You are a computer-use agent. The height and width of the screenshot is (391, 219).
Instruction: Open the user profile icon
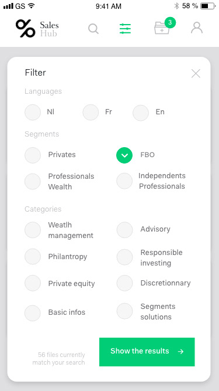point(197,28)
